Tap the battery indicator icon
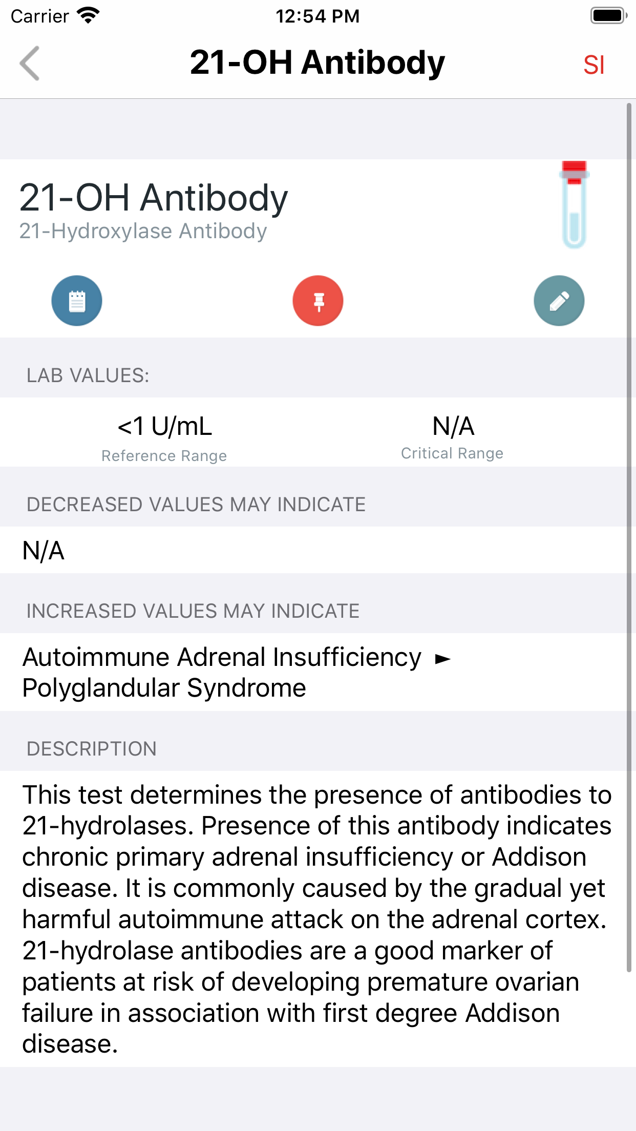 [x=608, y=16]
